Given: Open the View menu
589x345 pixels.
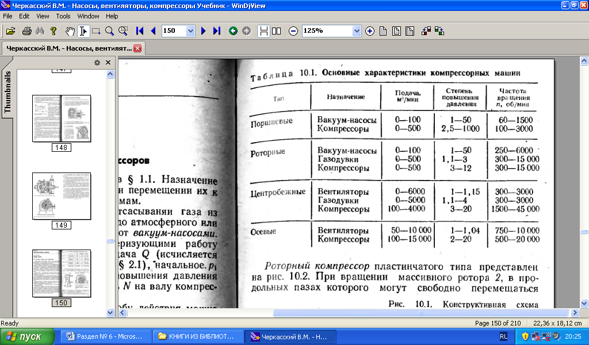Looking at the screenshot, I should 43,16.
